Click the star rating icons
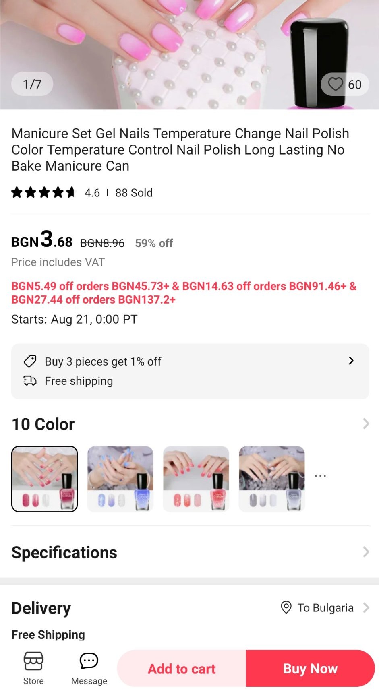This screenshot has height=692, width=379. coord(43,193)
